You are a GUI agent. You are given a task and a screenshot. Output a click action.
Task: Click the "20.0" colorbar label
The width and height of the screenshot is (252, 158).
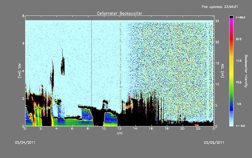[x=238, y=39]
